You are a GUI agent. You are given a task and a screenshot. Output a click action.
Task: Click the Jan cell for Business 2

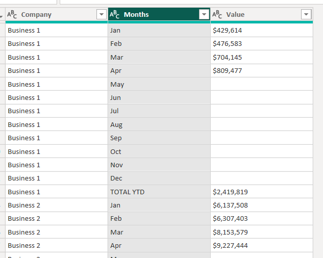159,205
